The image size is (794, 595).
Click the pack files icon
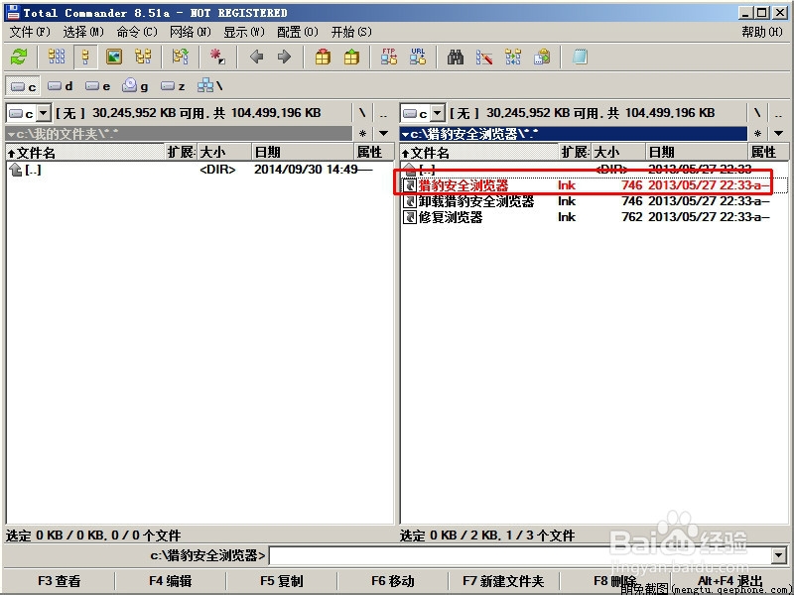point(323,57)
